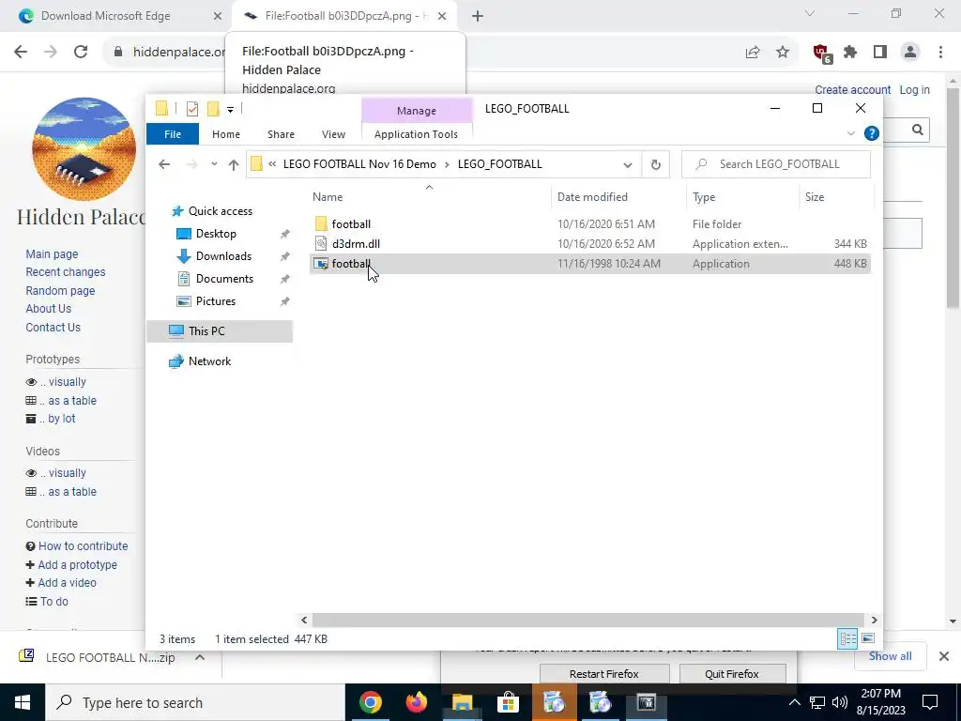
Task: Open Chrome from the taskbar
Action: coord(370,702)
